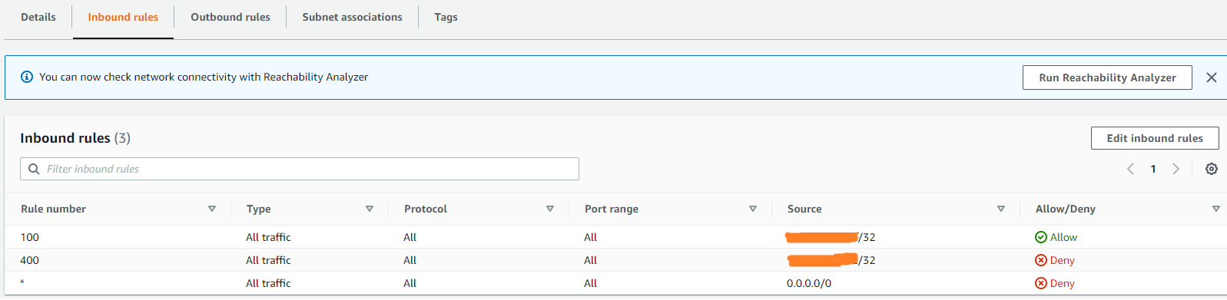Click the Allow/Deny column header text

coord(1066,209)
